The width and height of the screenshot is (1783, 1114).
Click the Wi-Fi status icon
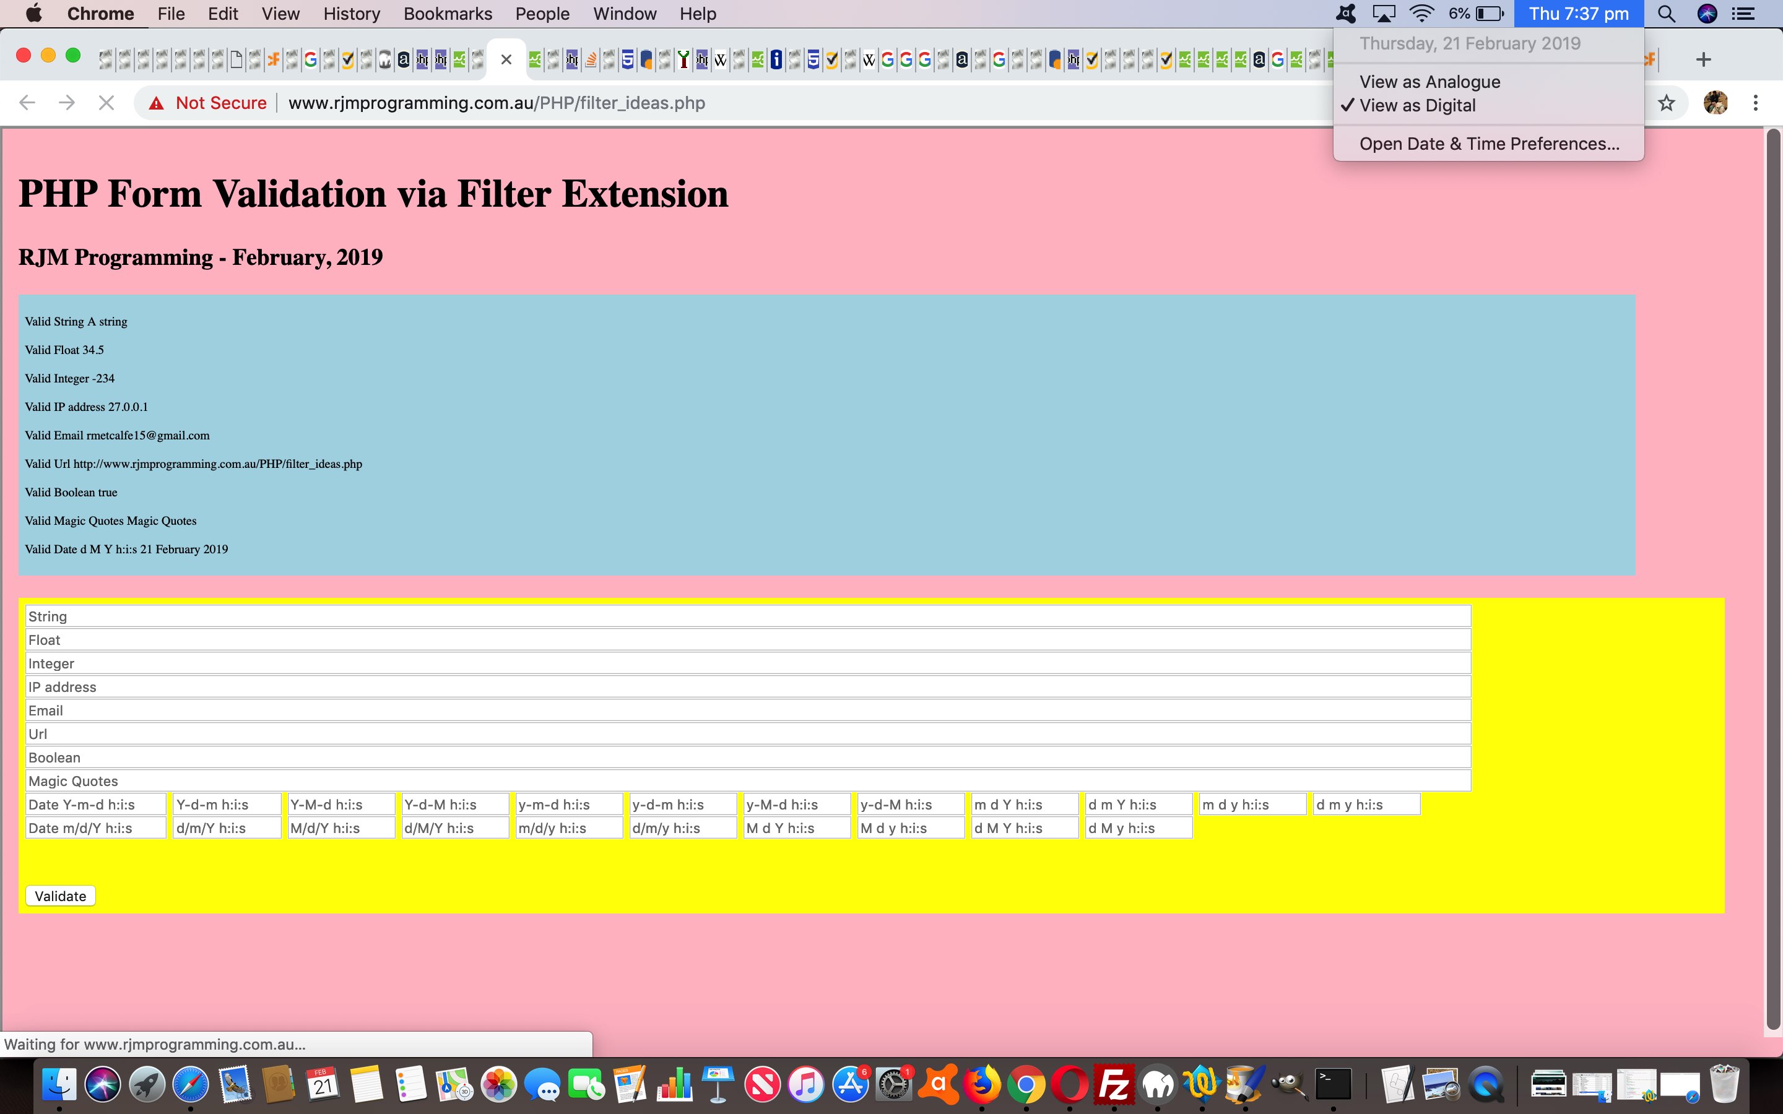1421,14
